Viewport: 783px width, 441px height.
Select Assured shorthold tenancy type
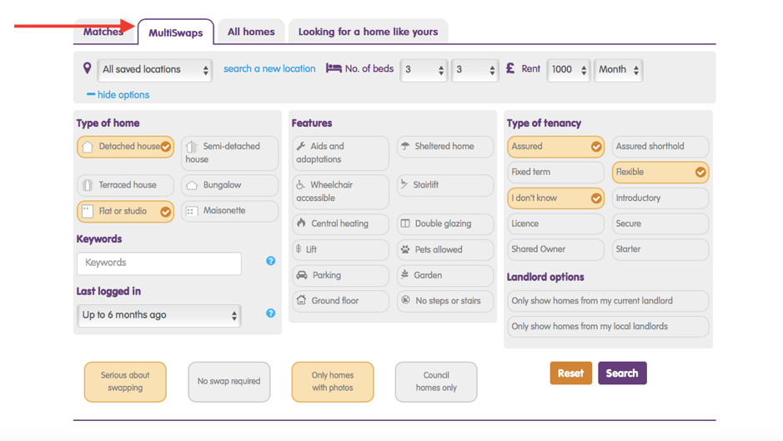pos(660,147)
